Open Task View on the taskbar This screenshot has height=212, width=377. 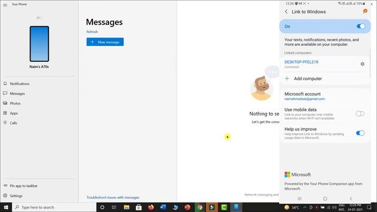pos(114,207)
